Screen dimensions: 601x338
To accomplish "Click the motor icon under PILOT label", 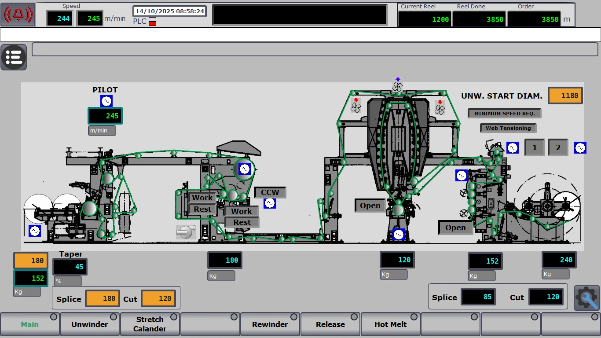I will (x=106, y=101).
